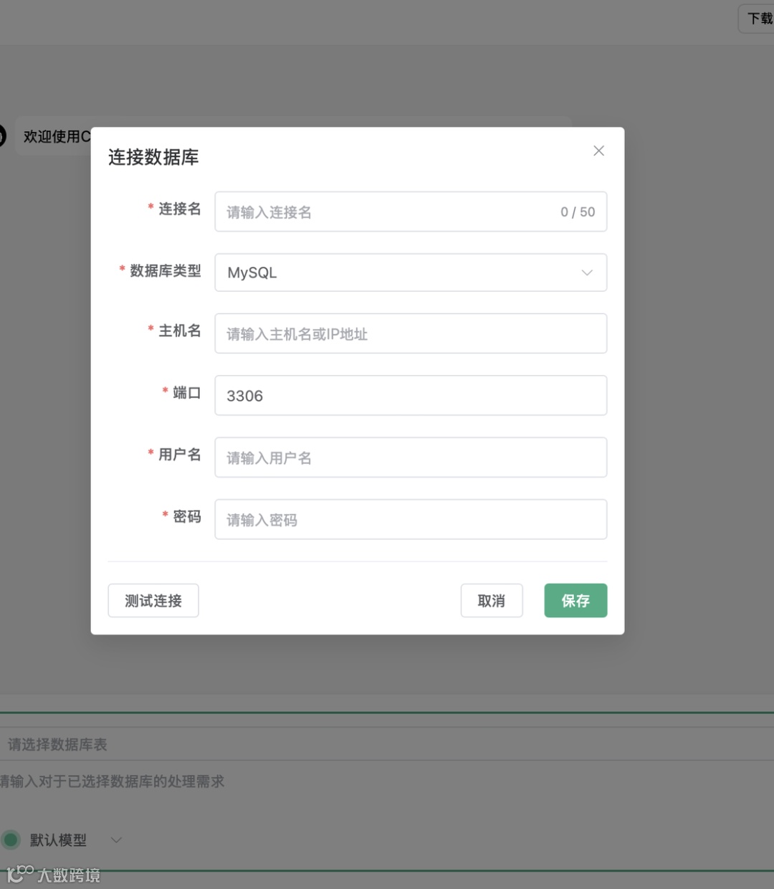Click the 数据库类型 field label
774x889 pixels.
click(165, 271)
